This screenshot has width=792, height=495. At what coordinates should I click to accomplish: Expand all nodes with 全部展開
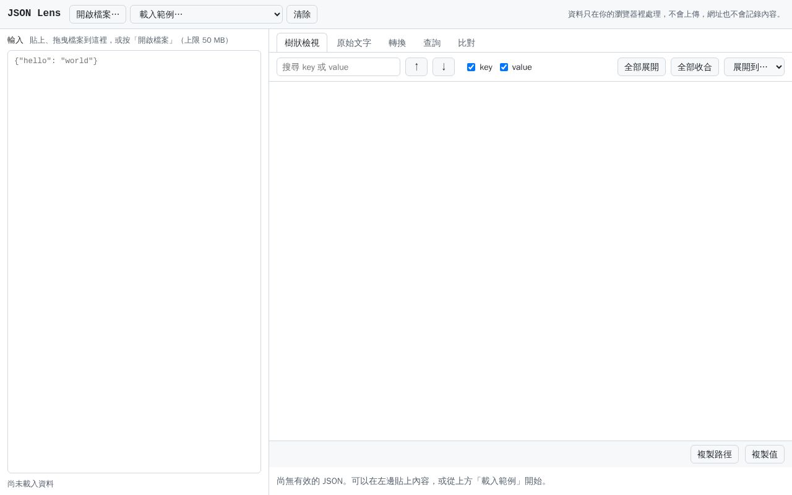point(642,67)
